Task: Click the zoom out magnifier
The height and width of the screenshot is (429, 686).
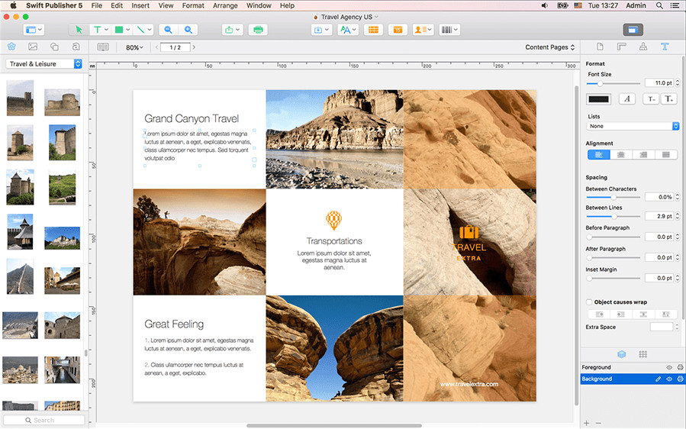Action: 168,30
